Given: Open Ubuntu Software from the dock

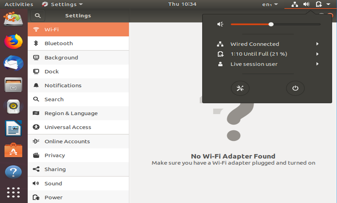Looking at the screenshot, I should point(13,150).
